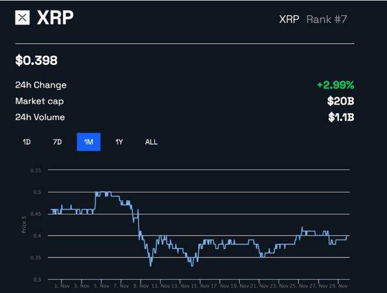The image size is (387, 293).
Task: Click the 24h Volume label
Action: tap(40, 117)
